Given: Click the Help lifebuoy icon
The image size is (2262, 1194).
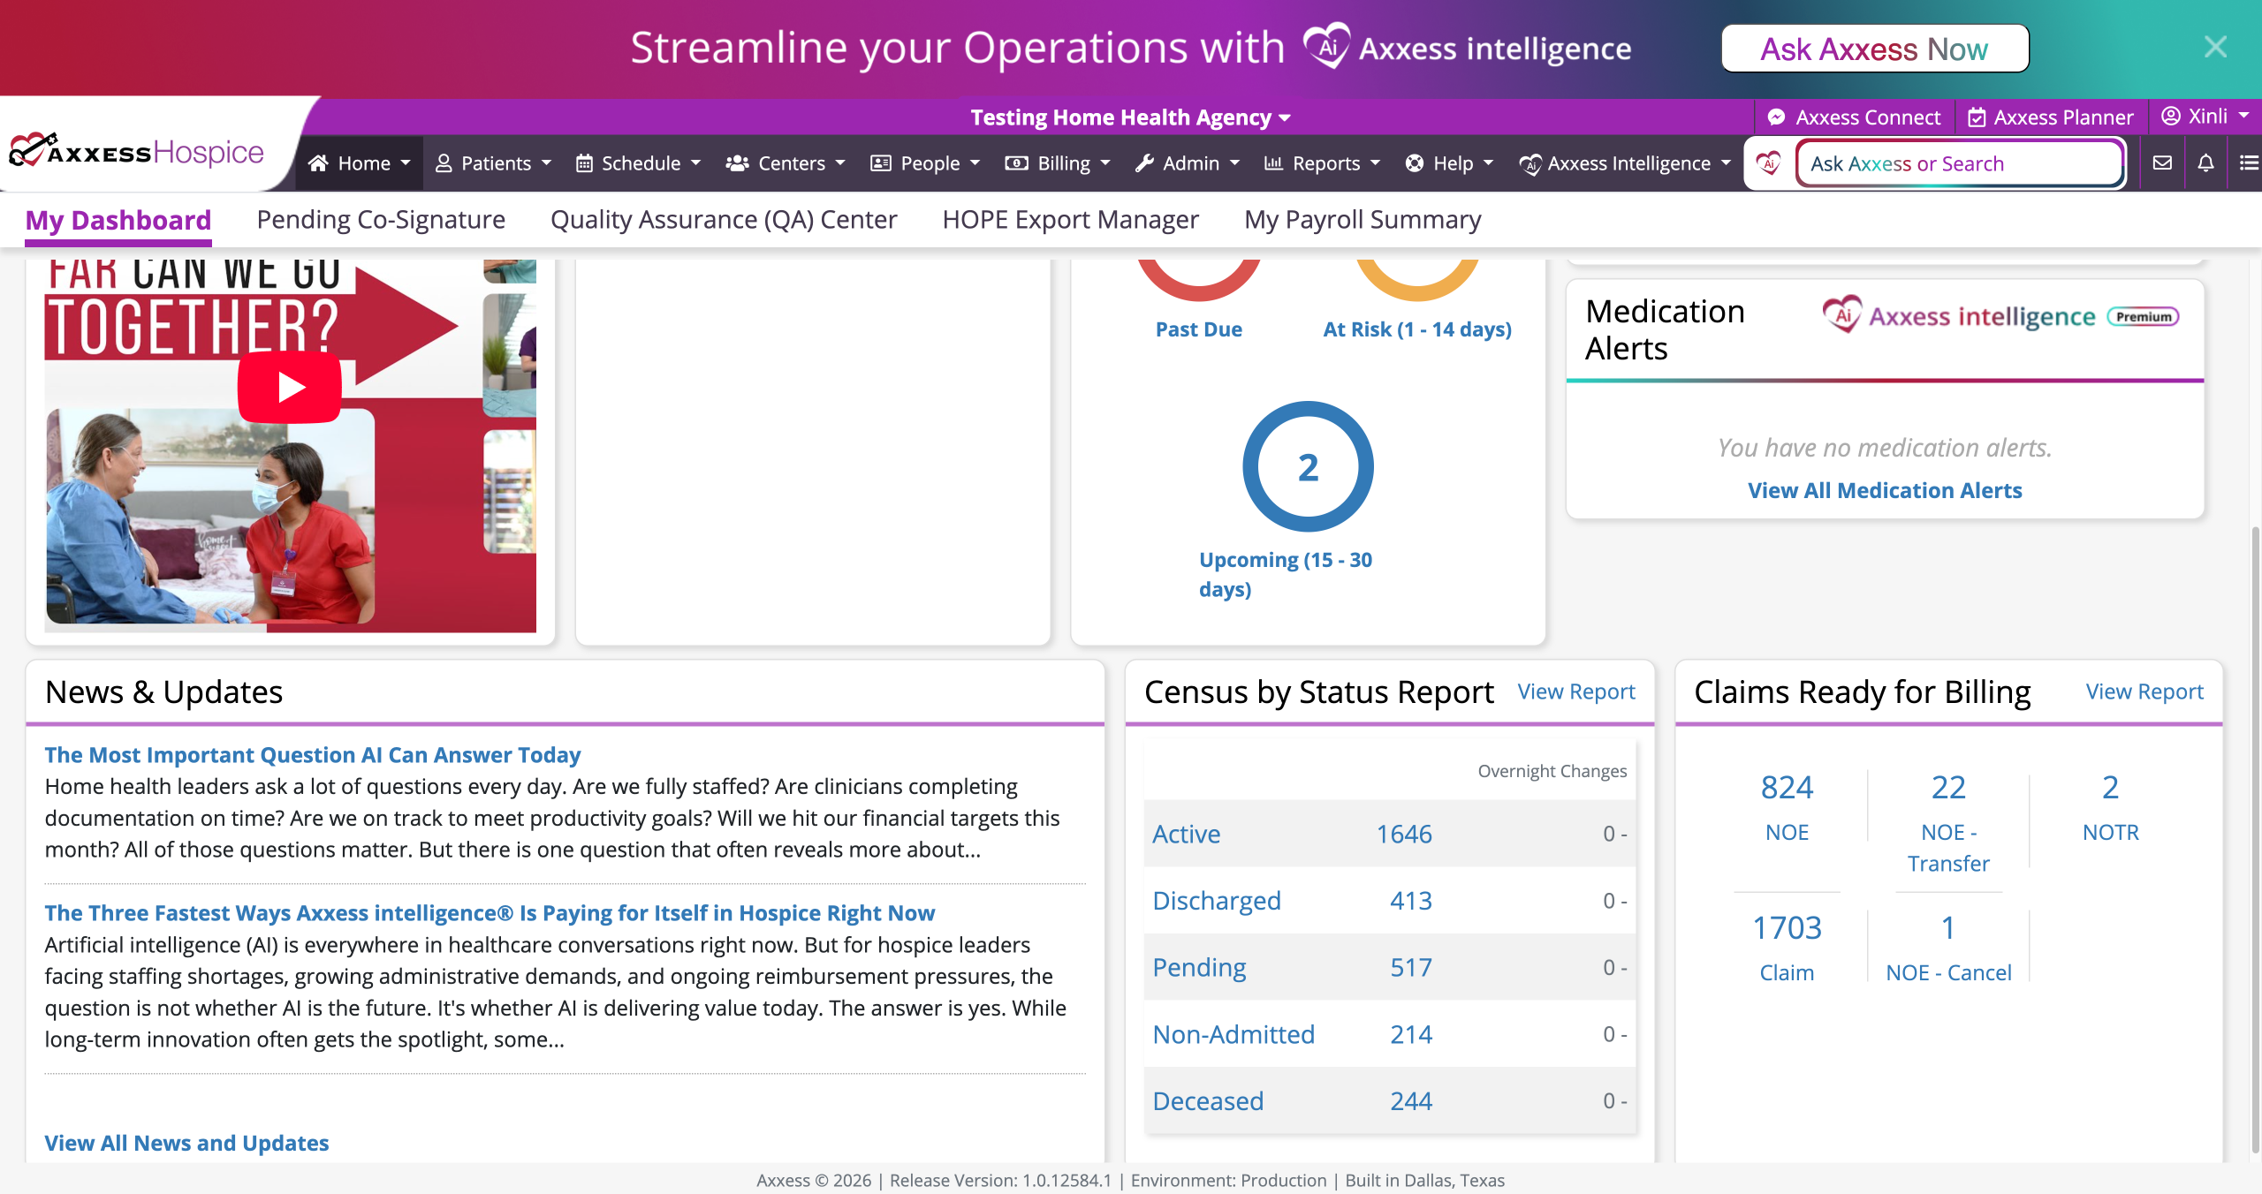Looking at the screenshot, I should point(1415,163).
